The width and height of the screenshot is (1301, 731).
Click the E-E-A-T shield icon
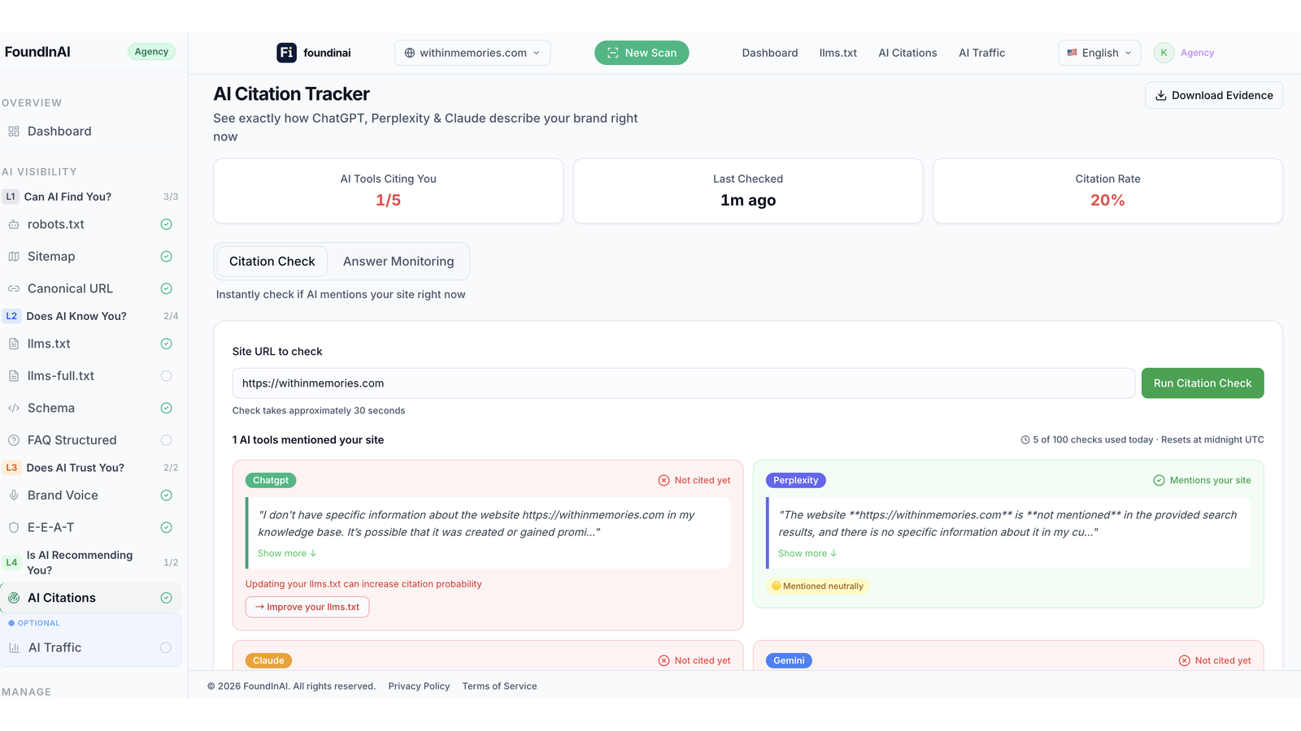click(14, 527)
